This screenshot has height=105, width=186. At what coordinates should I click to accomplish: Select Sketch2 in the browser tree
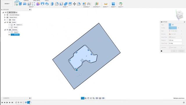15,35
